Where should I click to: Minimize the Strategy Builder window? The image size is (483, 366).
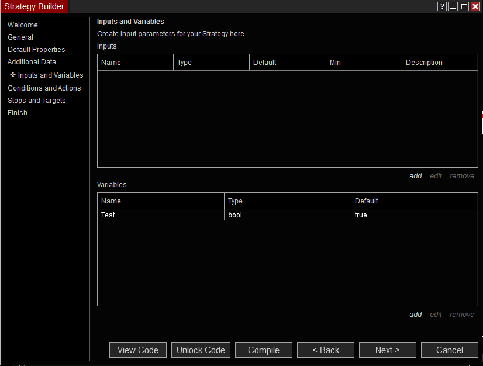click(x=453, y=6)
